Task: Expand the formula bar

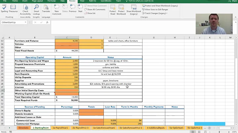Action: coord(236,22)
